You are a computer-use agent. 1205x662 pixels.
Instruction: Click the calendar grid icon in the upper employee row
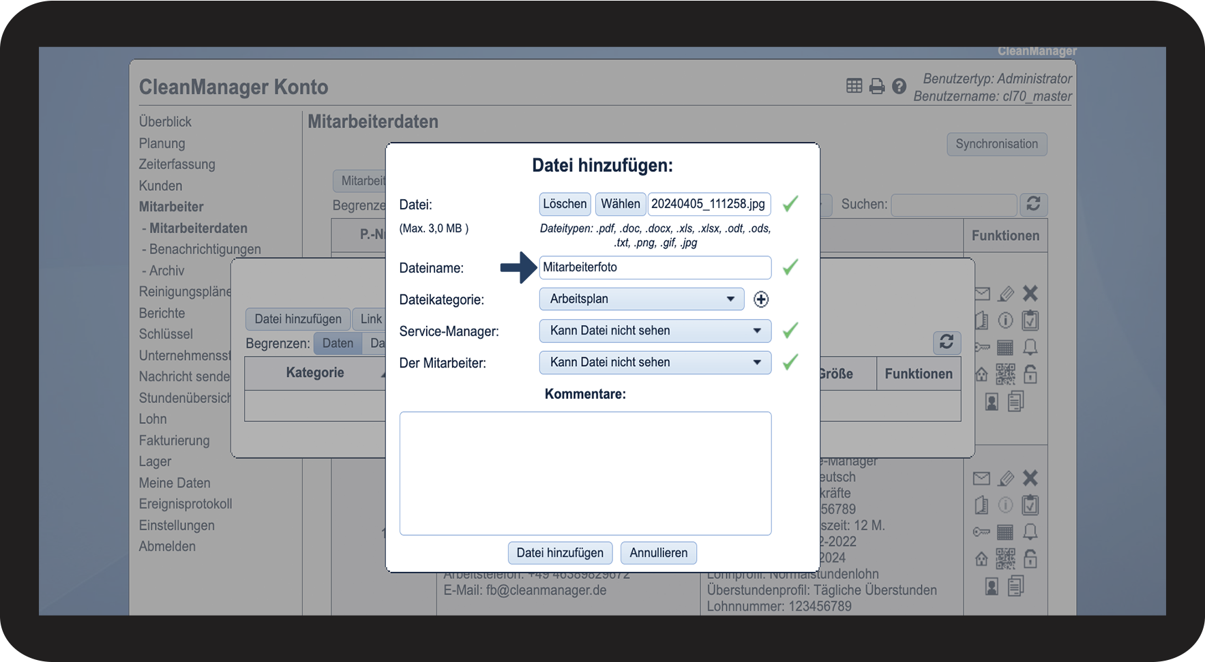1005,348
